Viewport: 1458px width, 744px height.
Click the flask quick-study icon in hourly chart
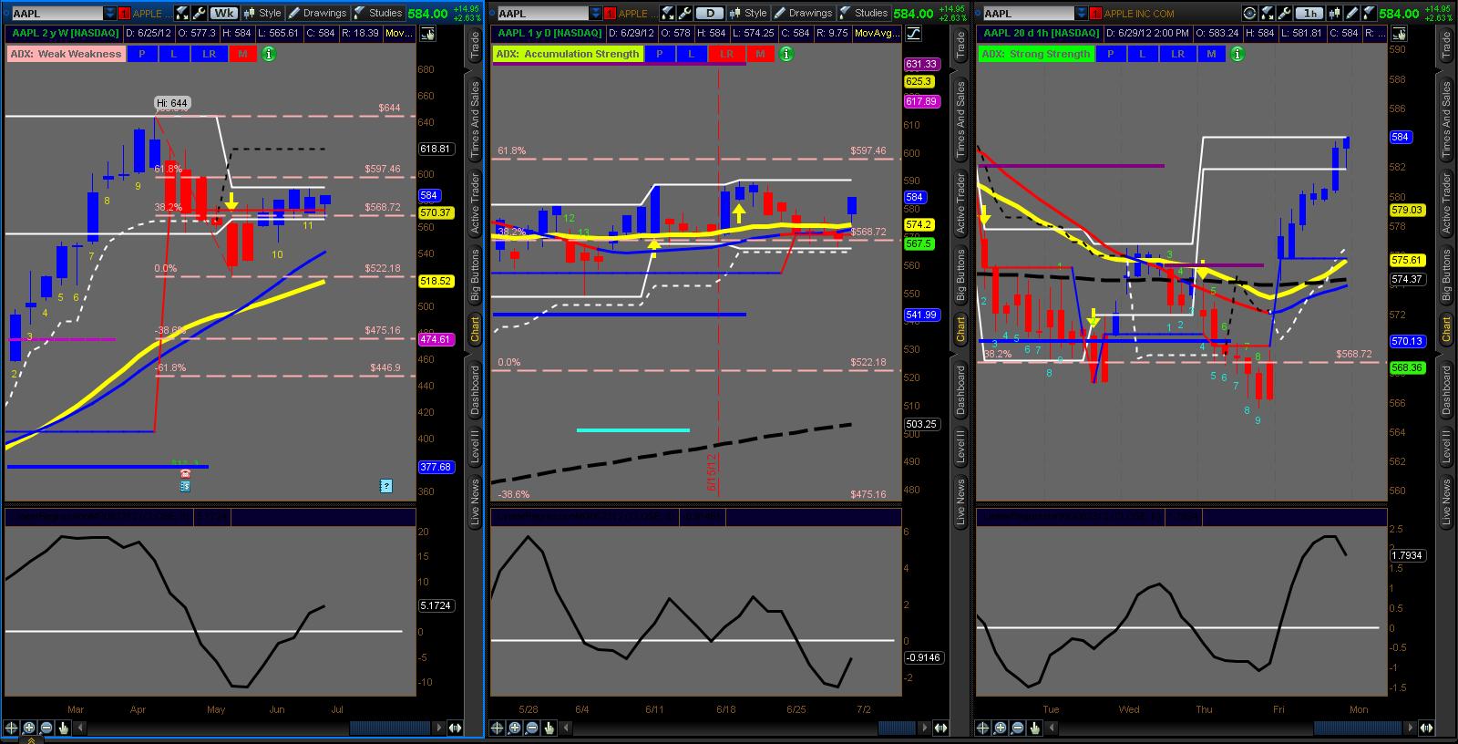1267,14
